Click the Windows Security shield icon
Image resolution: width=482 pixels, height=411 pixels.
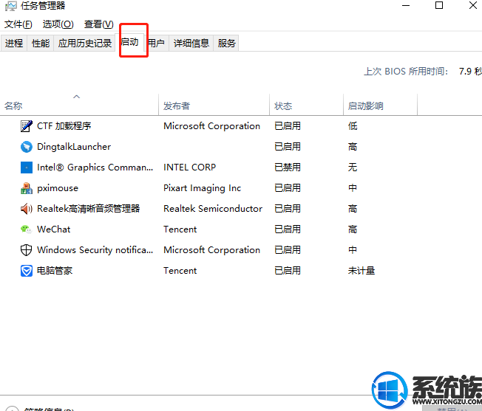coord(27,250)
